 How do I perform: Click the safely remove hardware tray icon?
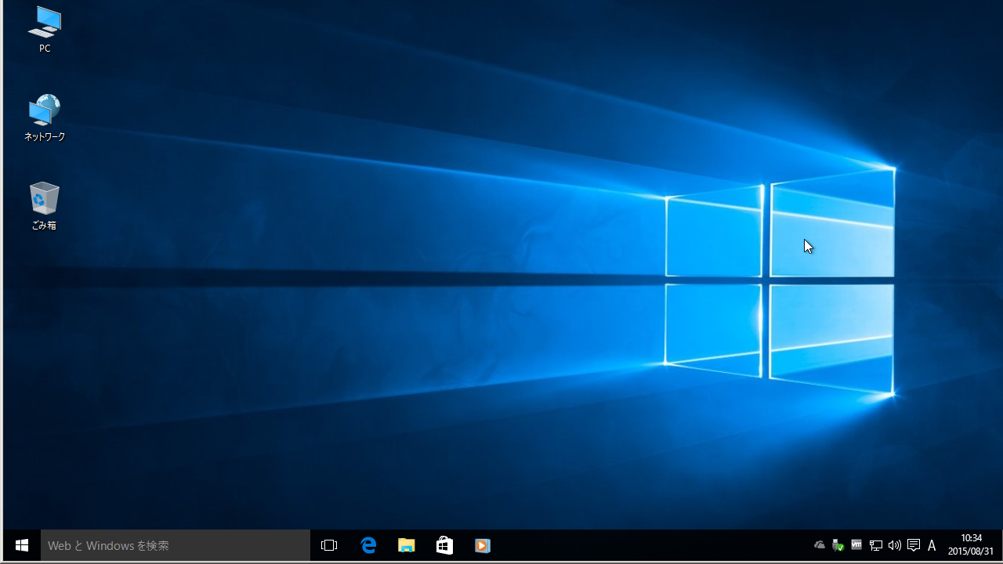(838, 545)
